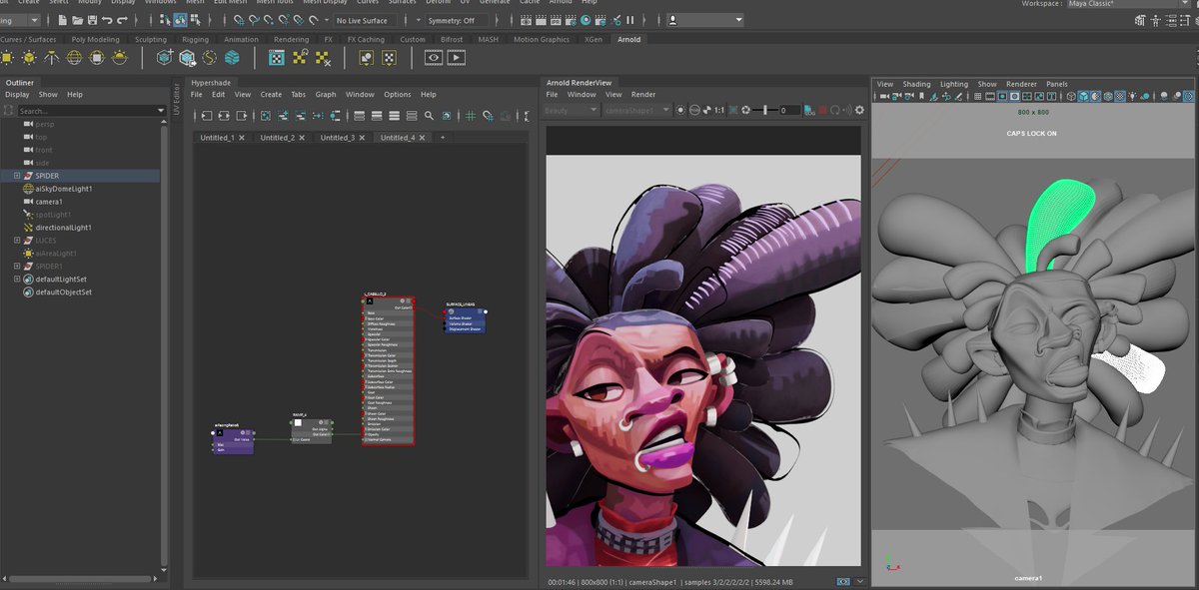
Task: Create an Arnold physical sky from the shelf
Action: click(x=119, y=57)
